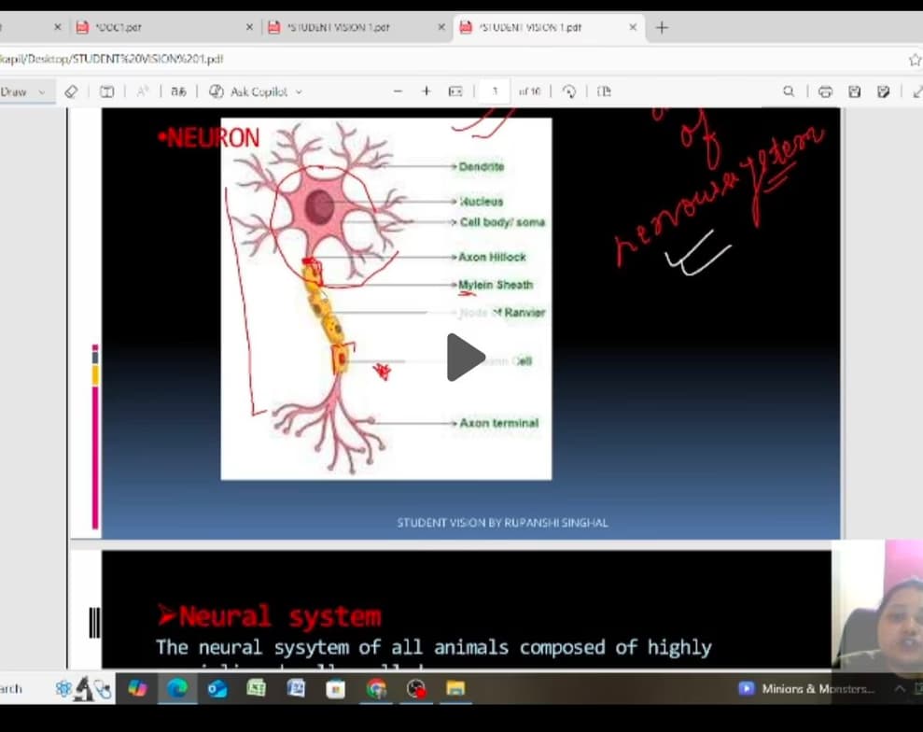
Task: Open Find search in PDF toolbar
Action: (789, 91)
